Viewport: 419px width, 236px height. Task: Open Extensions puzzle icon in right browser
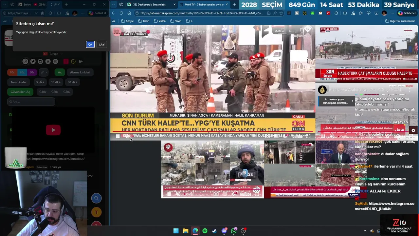click(337, 13)
